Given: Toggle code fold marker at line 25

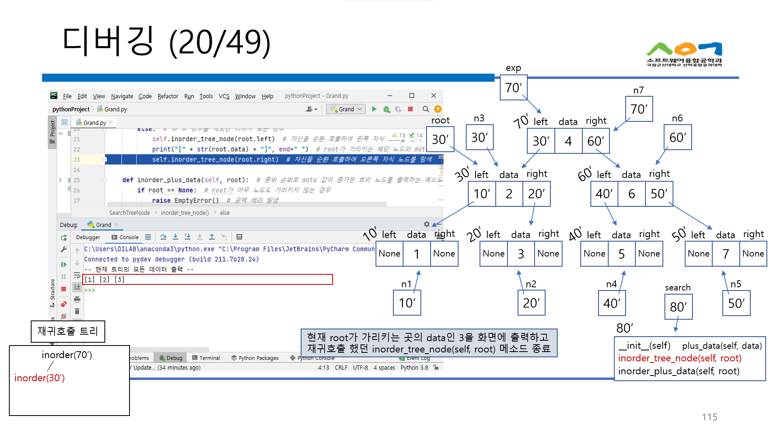Looking at the screenshot, I should click(105, 180).
